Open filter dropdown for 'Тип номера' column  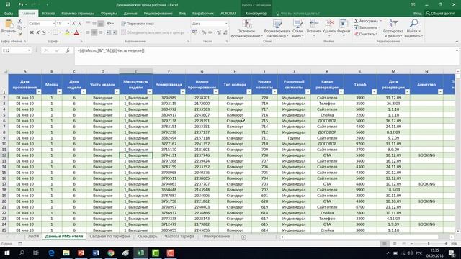pos(249,92)
